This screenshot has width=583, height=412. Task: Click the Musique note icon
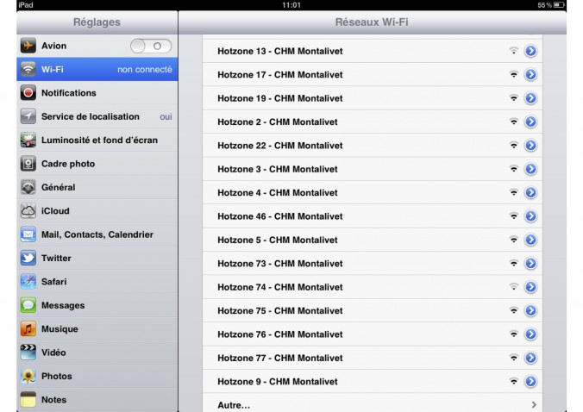tap(28, 328)
